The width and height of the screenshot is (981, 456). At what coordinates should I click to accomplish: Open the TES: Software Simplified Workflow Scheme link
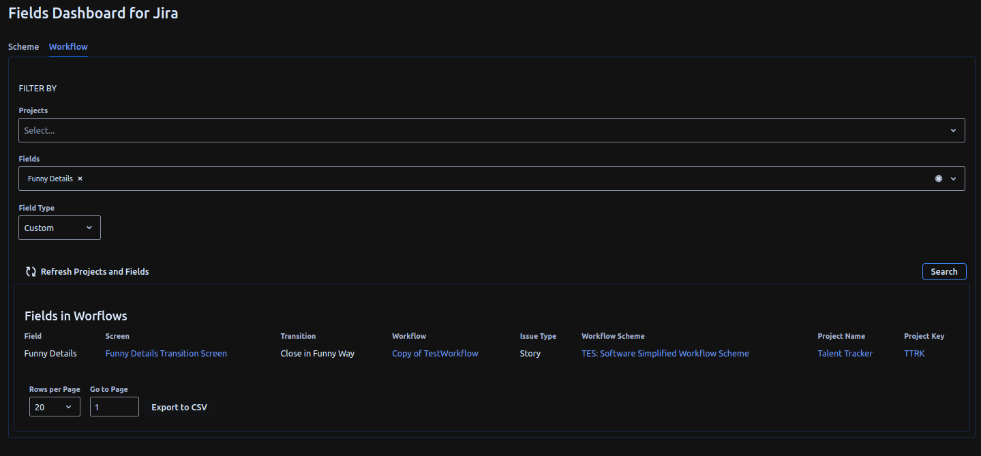[665, 353]
